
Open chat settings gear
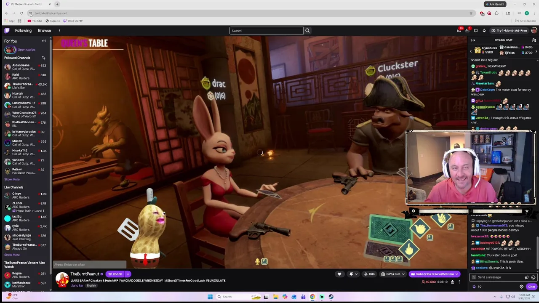point(521,287)
